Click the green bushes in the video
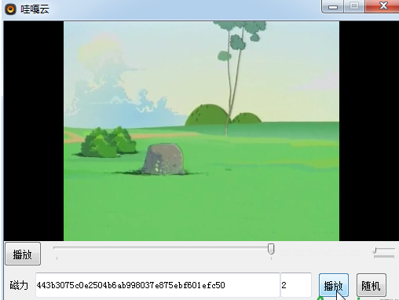The image size is (399, 300). (x=108, y=142)
